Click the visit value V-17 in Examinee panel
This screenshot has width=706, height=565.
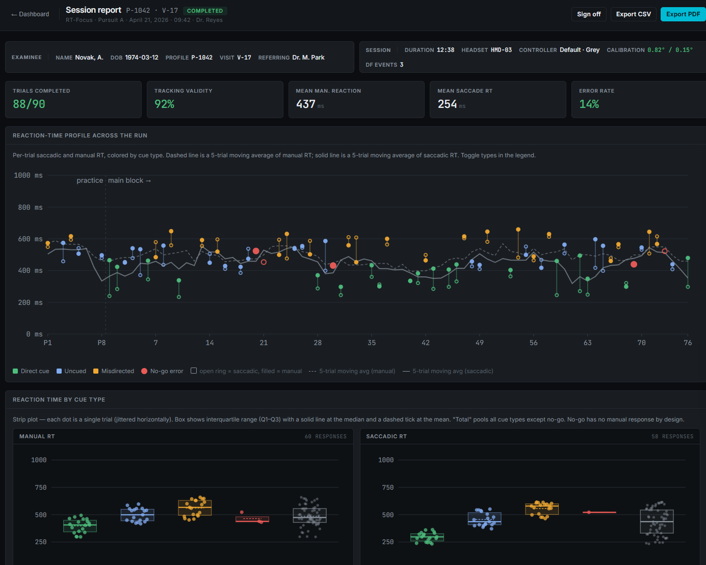pyautogui.click(x=244, y=58)
